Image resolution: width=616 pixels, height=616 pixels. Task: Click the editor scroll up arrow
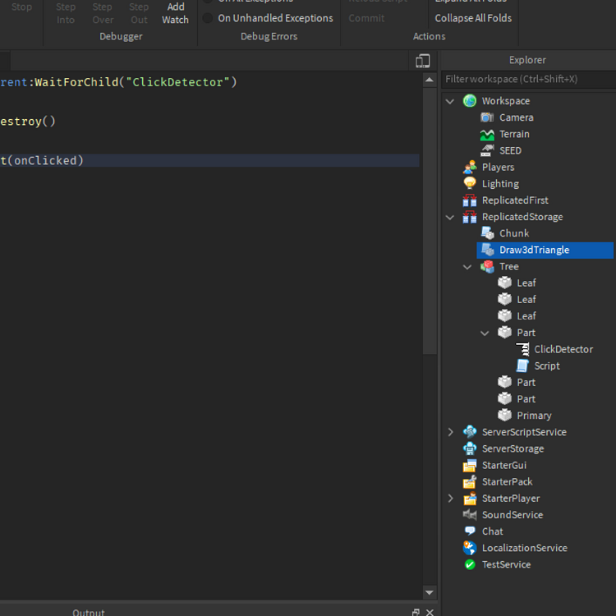pos(430,80)
